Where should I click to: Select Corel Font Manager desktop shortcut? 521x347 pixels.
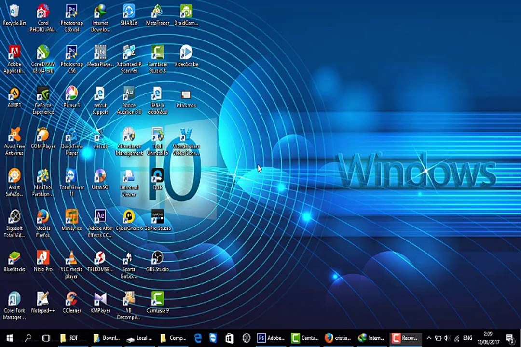coord(14,306)
